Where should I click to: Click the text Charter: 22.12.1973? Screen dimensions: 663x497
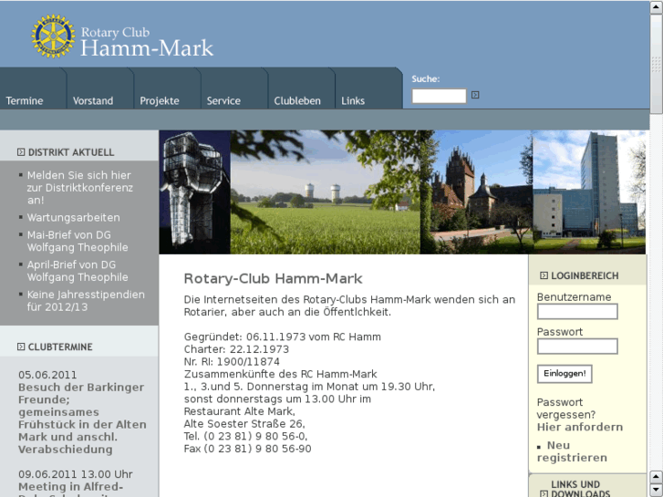236,349
